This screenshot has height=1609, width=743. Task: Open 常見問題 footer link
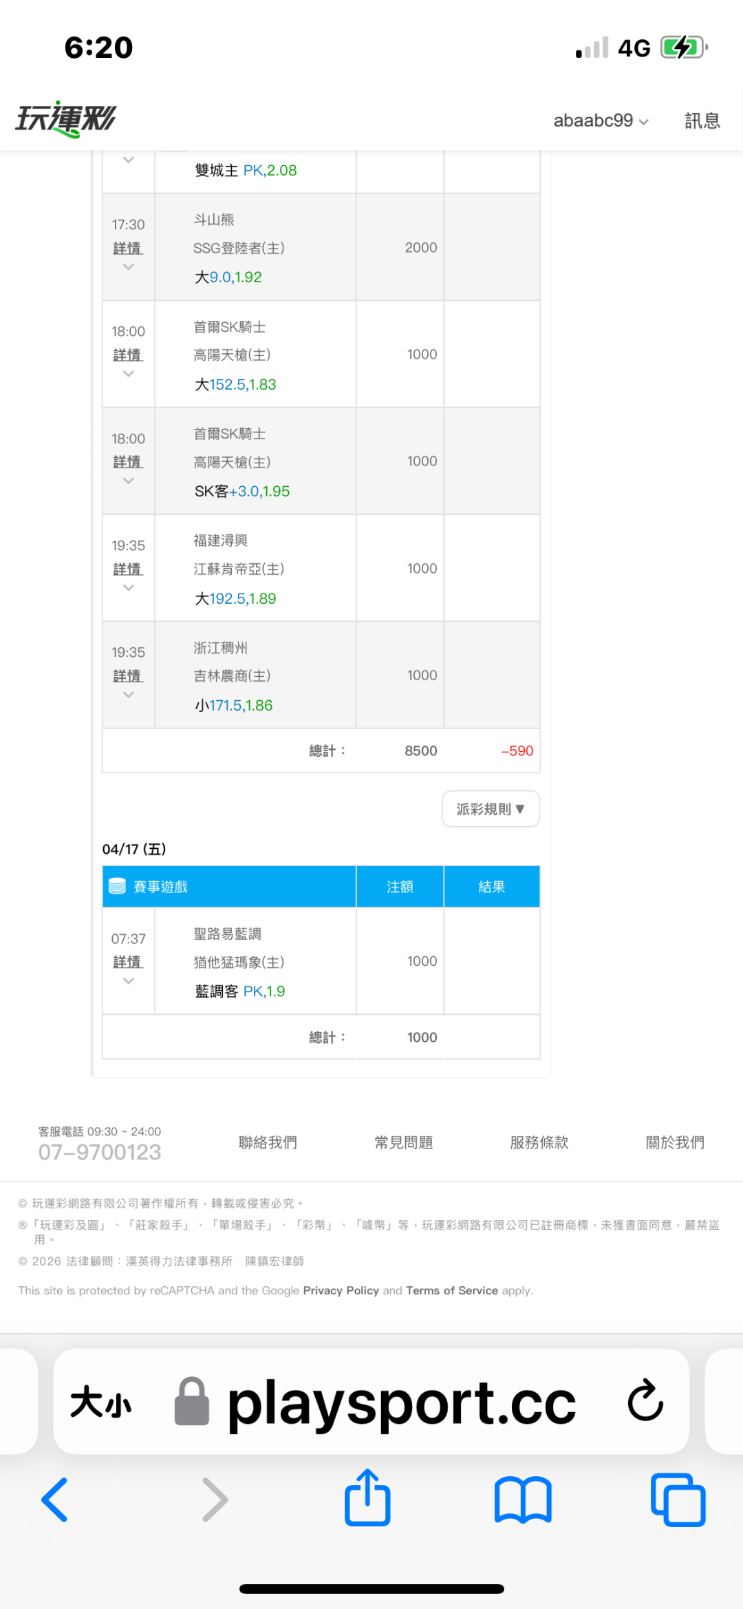click(x=403, y=1143)
